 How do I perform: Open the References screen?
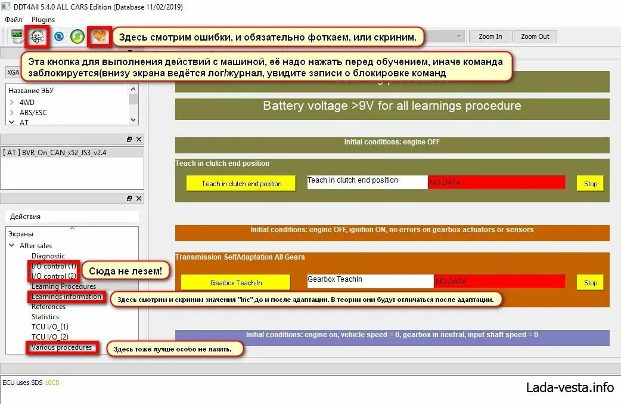coord(48,307)
